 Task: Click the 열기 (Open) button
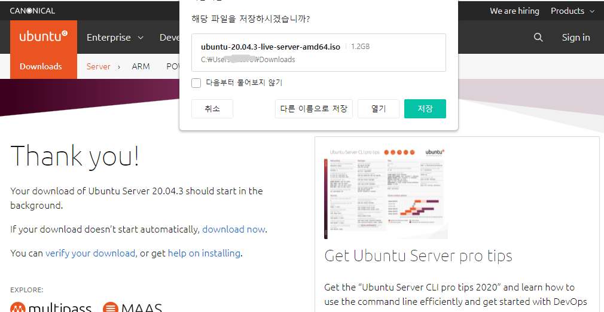[379, 109]
